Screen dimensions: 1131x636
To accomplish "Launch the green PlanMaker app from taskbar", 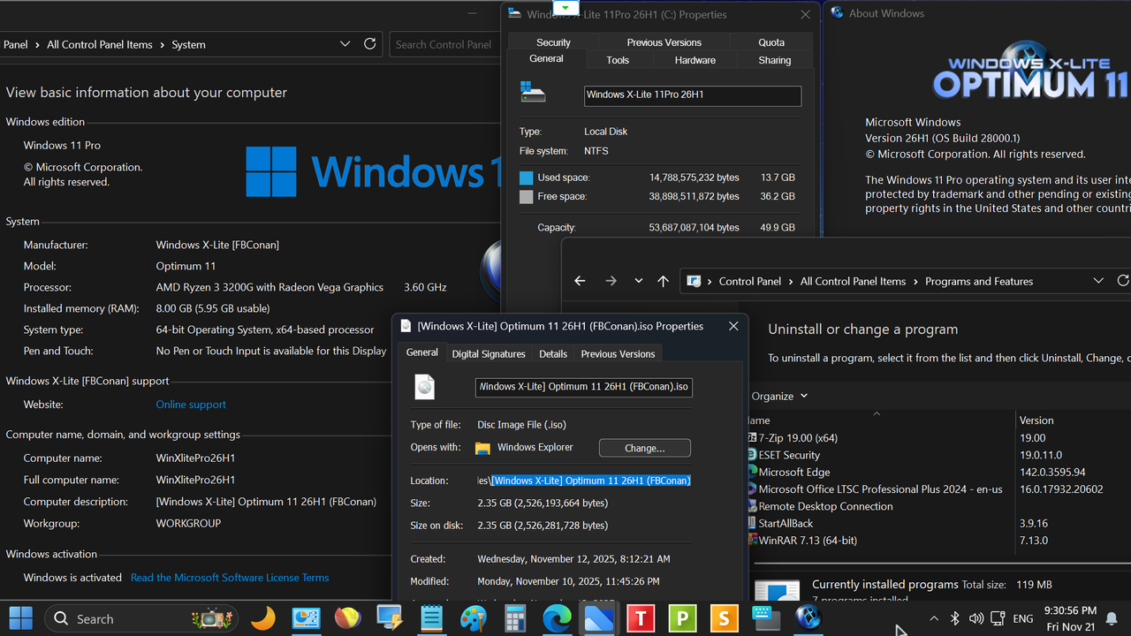I will coord(682,618).
